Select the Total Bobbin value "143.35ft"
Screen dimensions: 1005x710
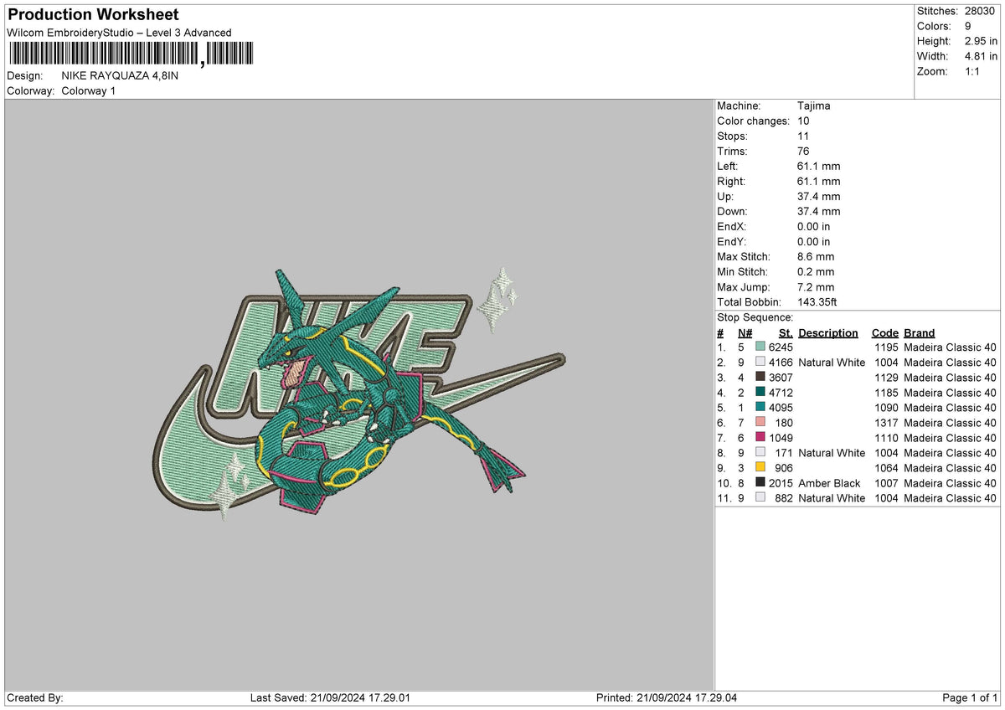tap(817, 302)
